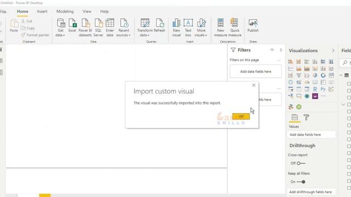
Task: Toggle Filters pane visibility eye icon
Action: (x=272, y=50)
